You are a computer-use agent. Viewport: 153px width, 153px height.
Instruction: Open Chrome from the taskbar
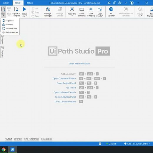(4, 149)
